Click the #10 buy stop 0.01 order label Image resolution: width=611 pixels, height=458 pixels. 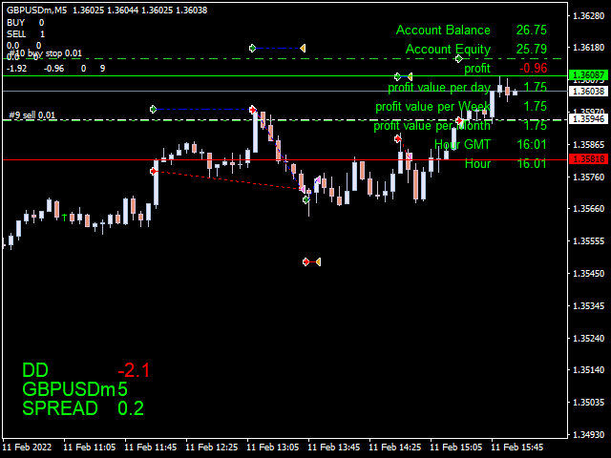pos(46,53)
